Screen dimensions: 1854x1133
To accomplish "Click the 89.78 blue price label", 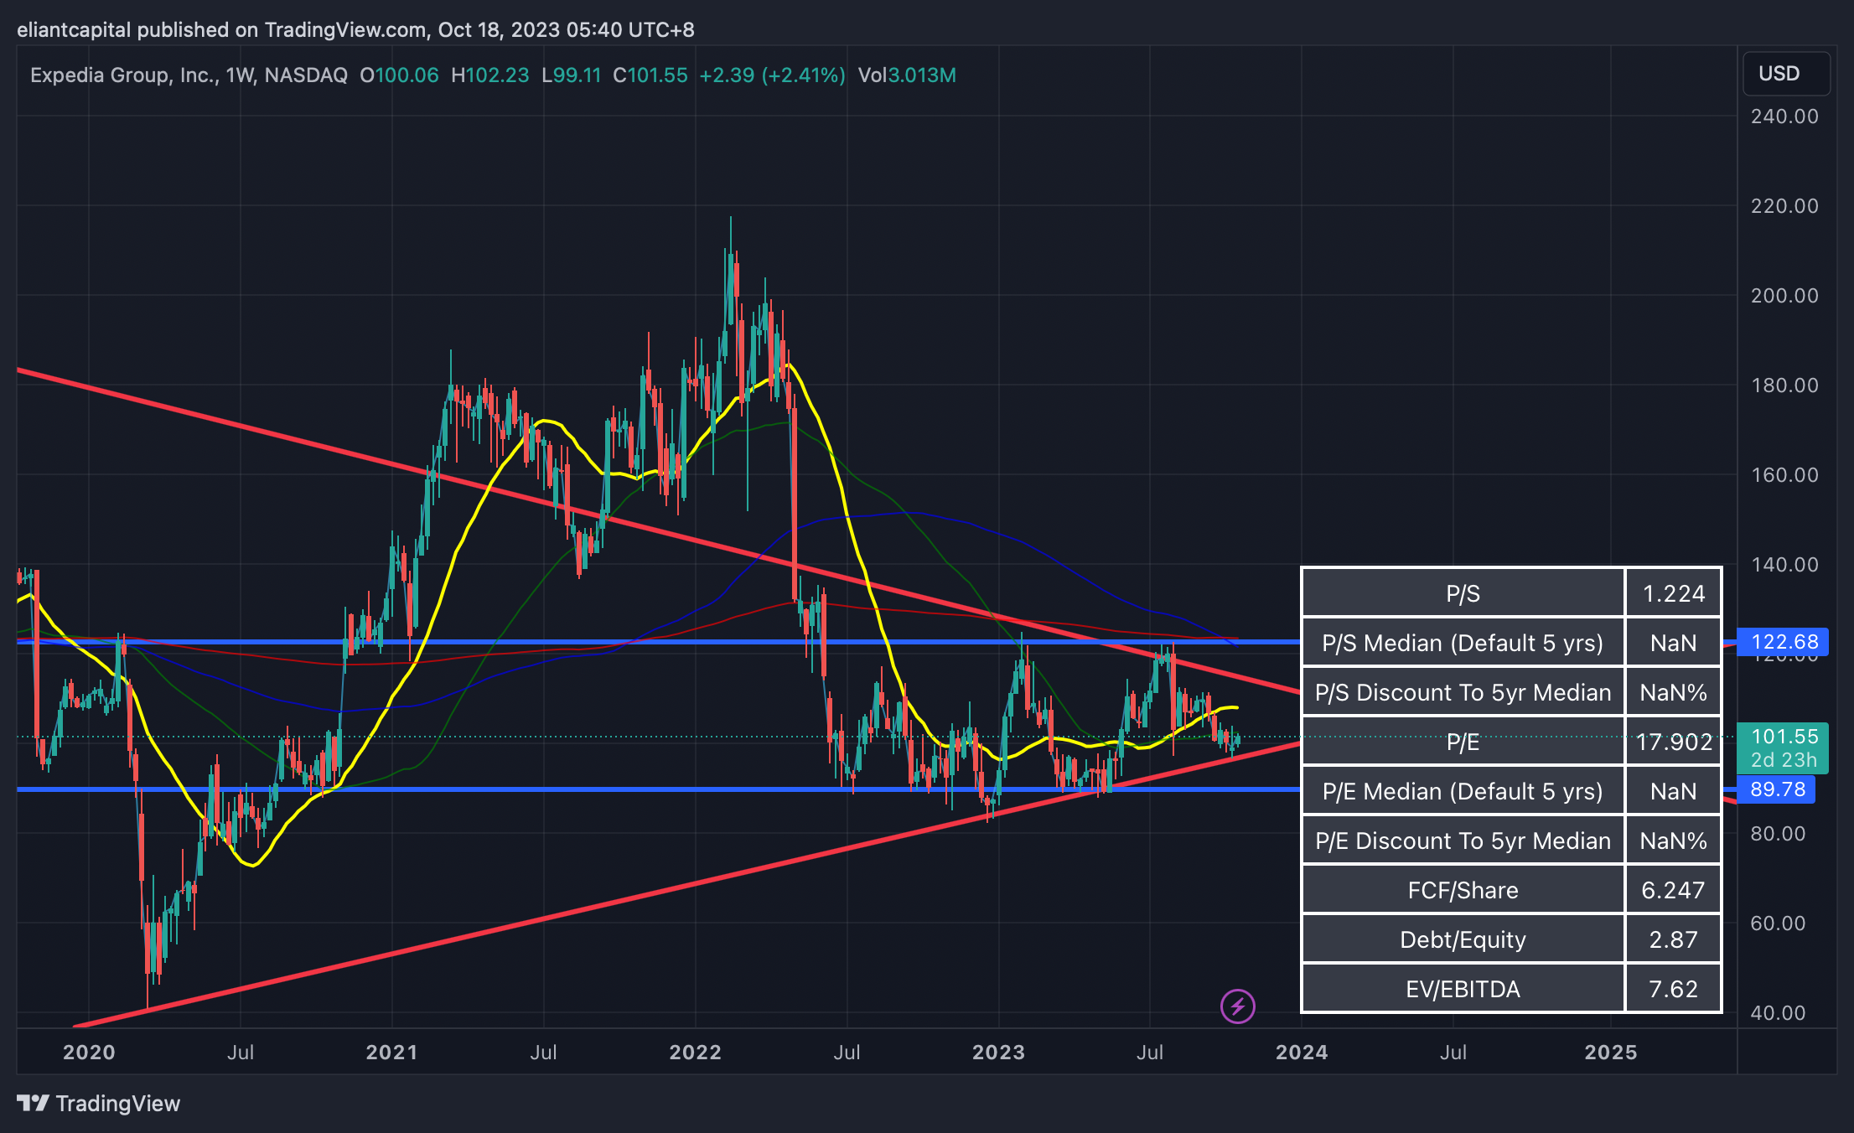I will pos(1776,789).
